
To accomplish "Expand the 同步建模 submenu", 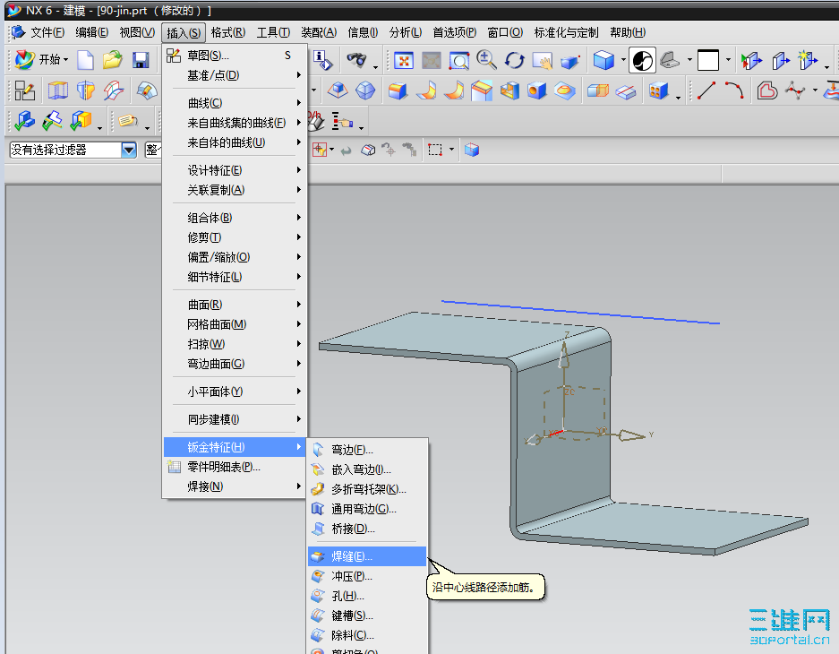I will (235, 419).
